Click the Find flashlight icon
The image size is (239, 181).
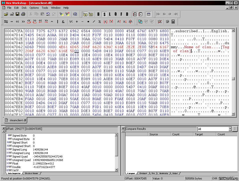coord(61,14)
